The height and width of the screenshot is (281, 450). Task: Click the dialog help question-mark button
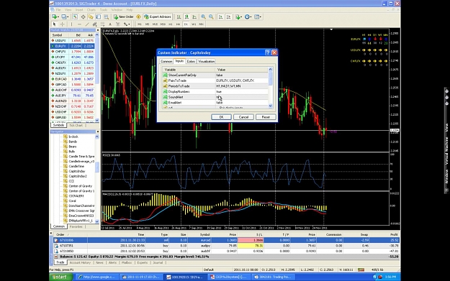click(267, 52)
